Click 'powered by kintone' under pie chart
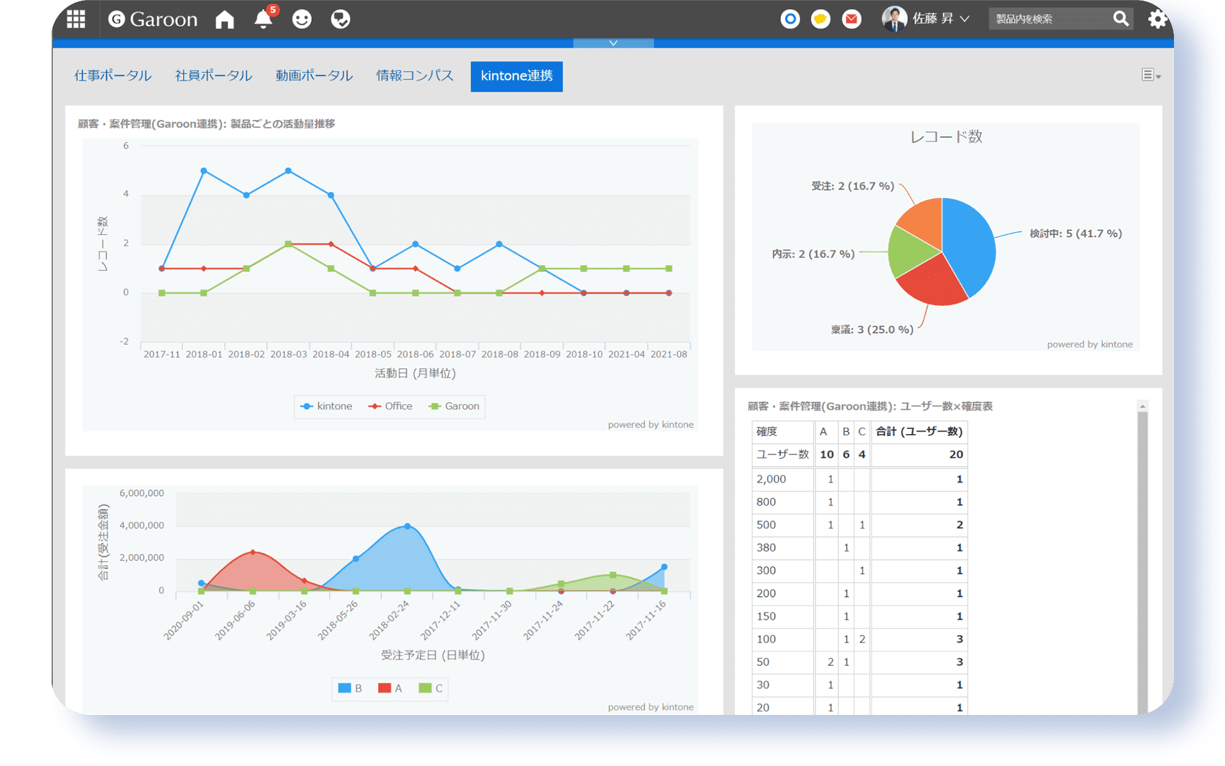The image size is (1225, 766). pos(1090,345)
